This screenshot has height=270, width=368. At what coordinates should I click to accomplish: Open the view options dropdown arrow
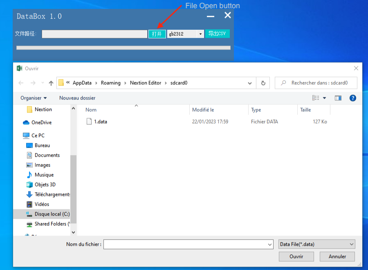tap(324, 98)
